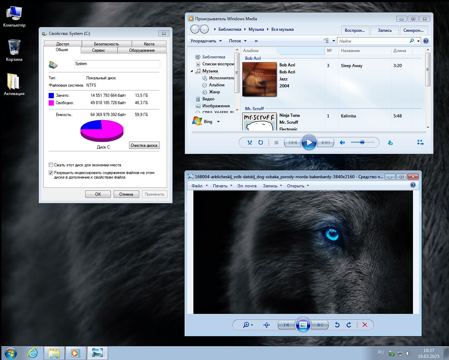449x360 pixels.
Task: Click the Media Player help icon
Action: (x=426, y=41)
